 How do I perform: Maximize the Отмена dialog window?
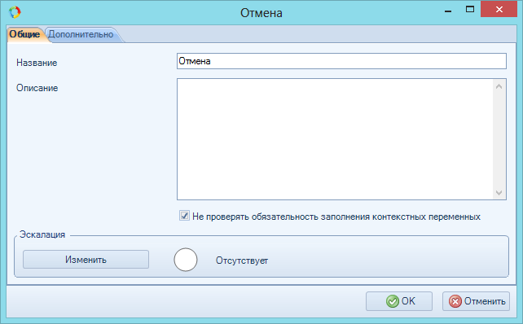469,9
